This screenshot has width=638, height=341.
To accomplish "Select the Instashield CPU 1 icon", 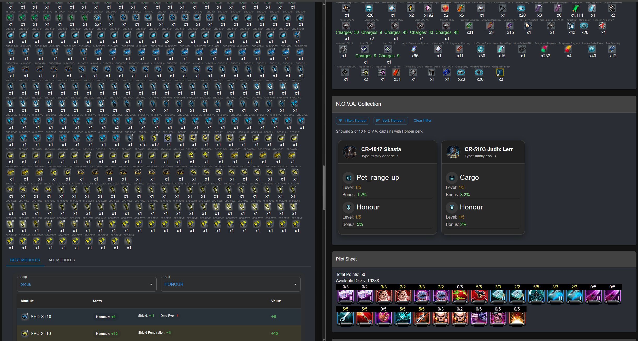I will pyautogui.click(x=343, y=49).
